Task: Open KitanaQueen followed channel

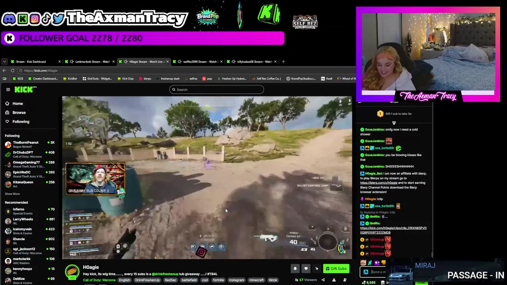Action: coord(30,184)
